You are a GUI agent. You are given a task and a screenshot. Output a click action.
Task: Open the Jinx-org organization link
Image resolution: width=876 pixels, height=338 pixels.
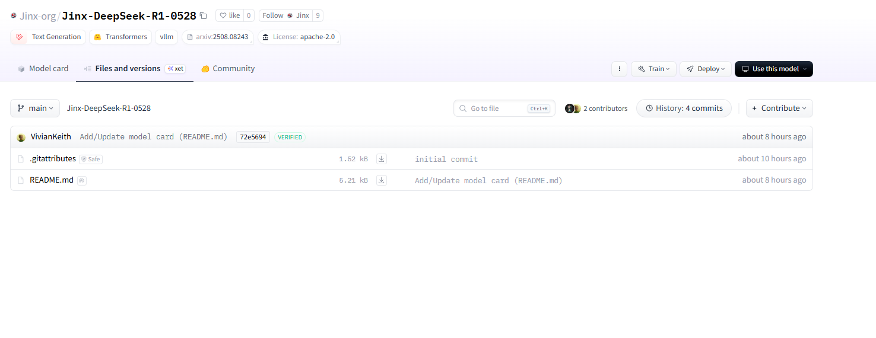pyautogui.click(x=37, y=16)
